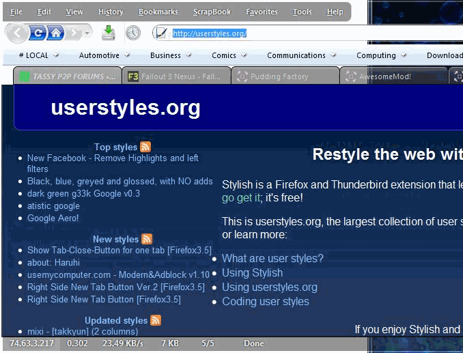Open the Bookmarks menu
Viewport: 463px width, 353px height.
(158, 12)
